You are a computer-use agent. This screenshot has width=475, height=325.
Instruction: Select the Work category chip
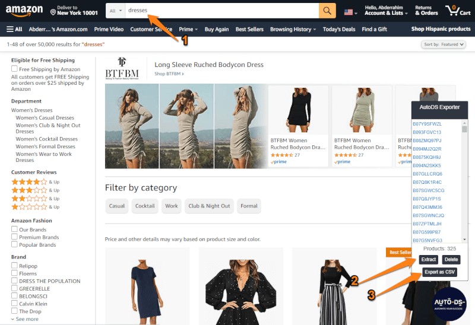click(172, 206)
